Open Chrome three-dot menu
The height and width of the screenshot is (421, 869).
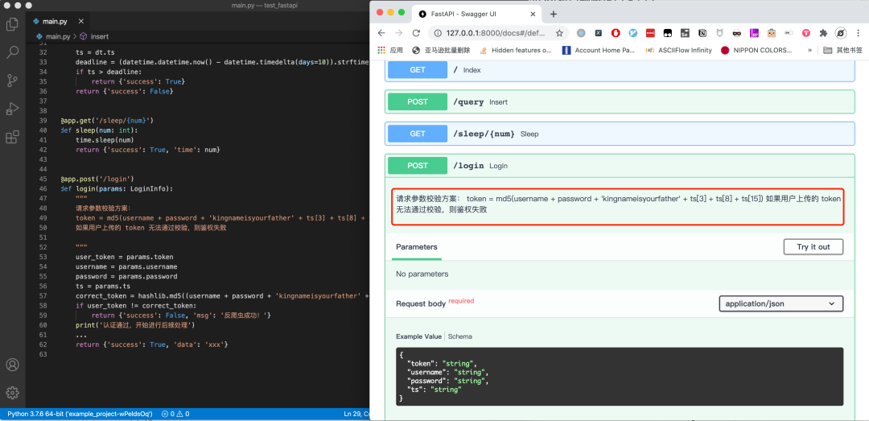coord(858,33)
